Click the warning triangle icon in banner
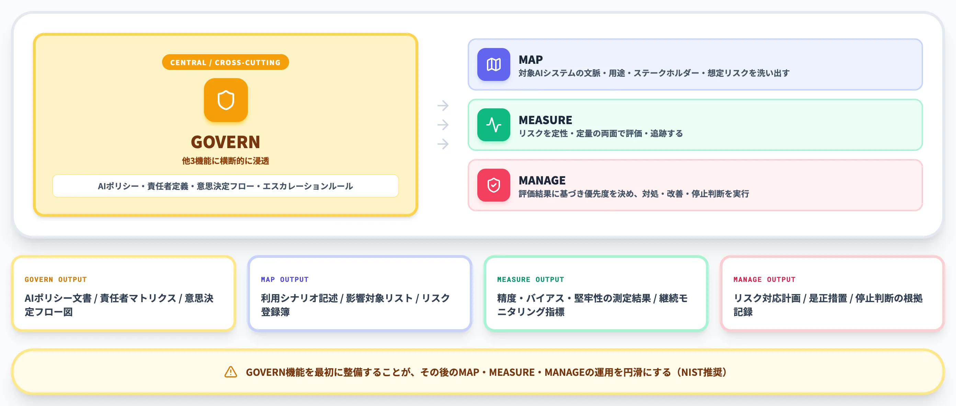 tap(231, 372)
